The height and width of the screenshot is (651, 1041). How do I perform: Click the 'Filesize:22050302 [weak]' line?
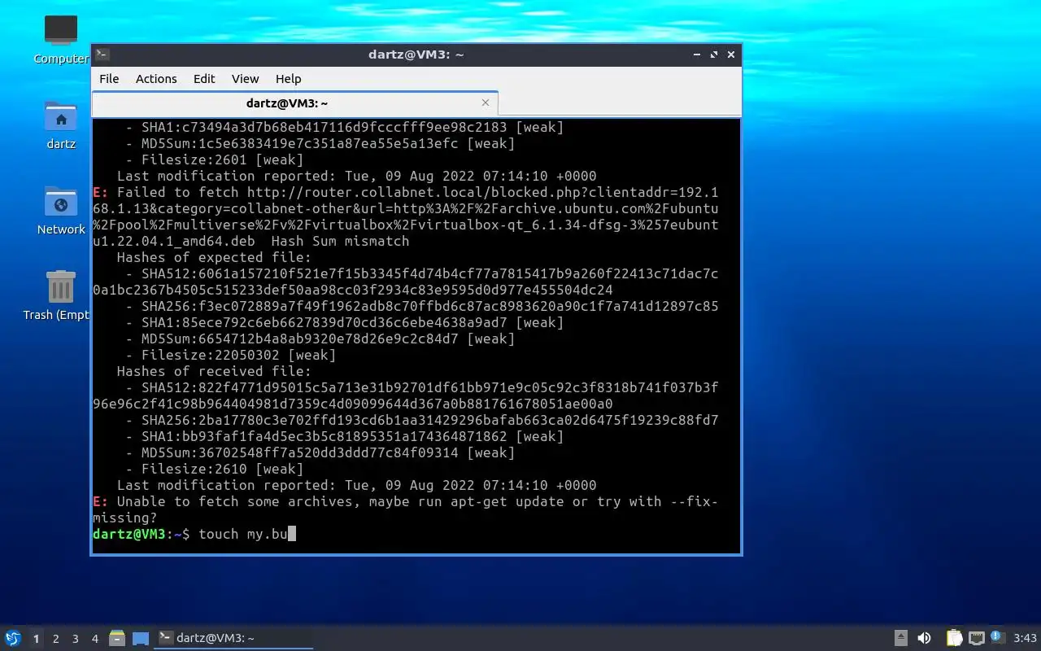click(230, 355)
